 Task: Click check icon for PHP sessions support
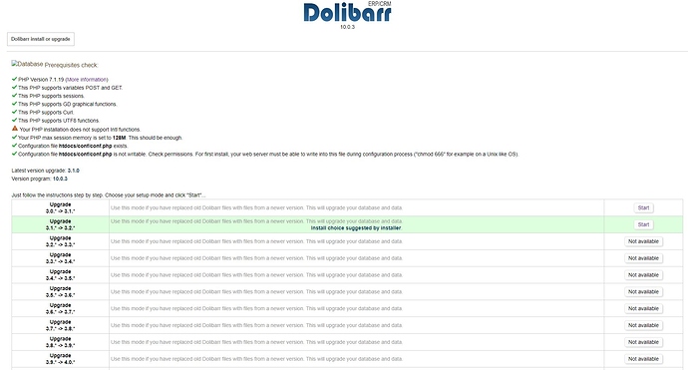click(x=15, y=96)
